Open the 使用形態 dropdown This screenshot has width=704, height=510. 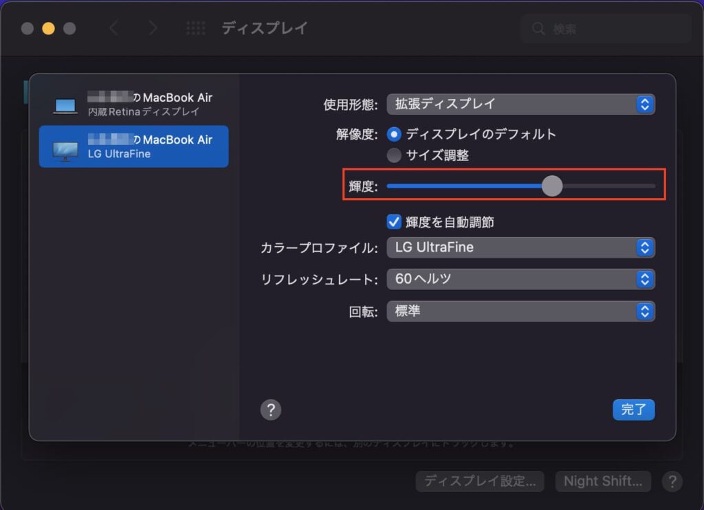coord(520,104)
